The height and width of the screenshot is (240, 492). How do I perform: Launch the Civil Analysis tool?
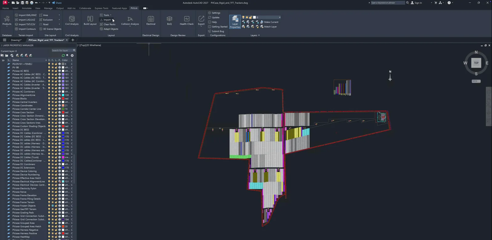tap(72, 21)
